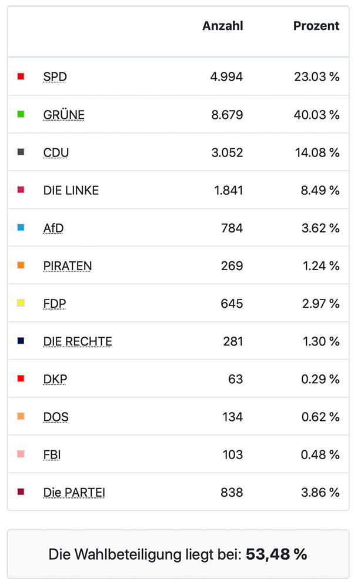Click the Prozent column header
Image resolution: width=361 pixels, height=588 pixels.
click(316, 26)
